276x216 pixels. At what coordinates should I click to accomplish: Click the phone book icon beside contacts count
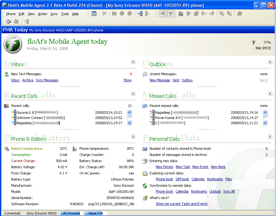pos(145,149)
